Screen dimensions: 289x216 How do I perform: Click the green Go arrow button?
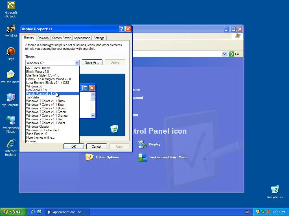[231, 54]
